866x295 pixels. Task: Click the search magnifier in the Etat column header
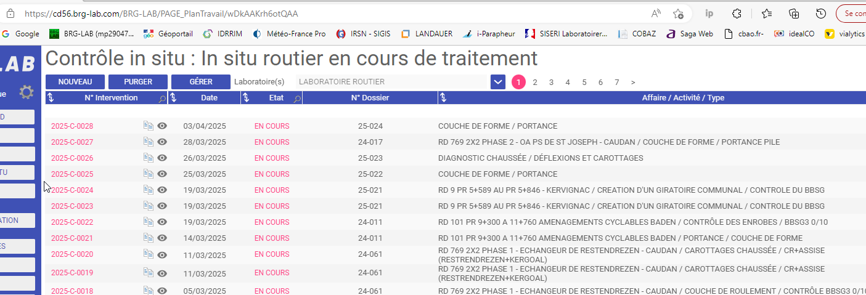pyautogui.click(x=296, y=99)
